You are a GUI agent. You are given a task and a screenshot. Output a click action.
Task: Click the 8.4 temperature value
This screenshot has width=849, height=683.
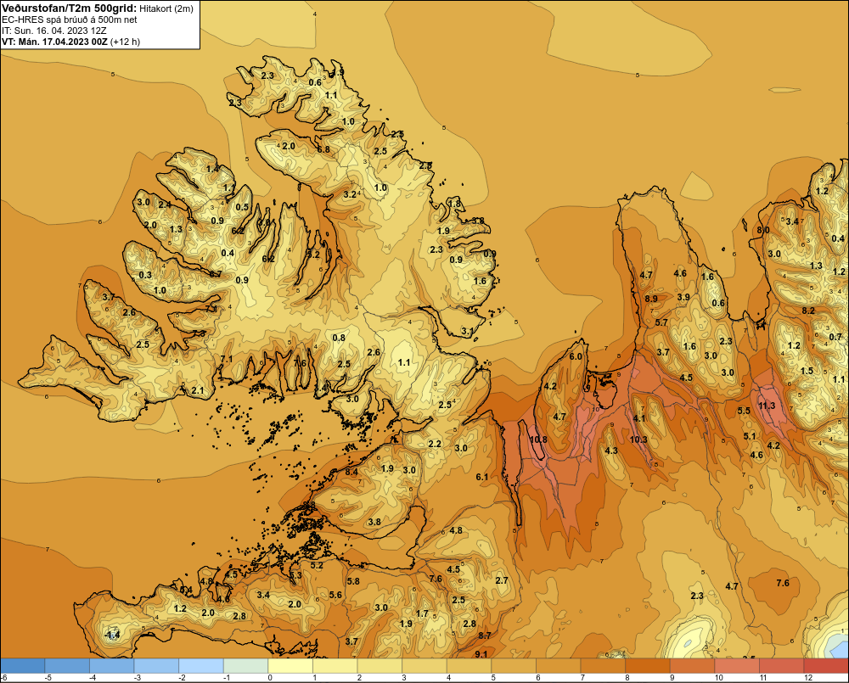pos(351,472)
